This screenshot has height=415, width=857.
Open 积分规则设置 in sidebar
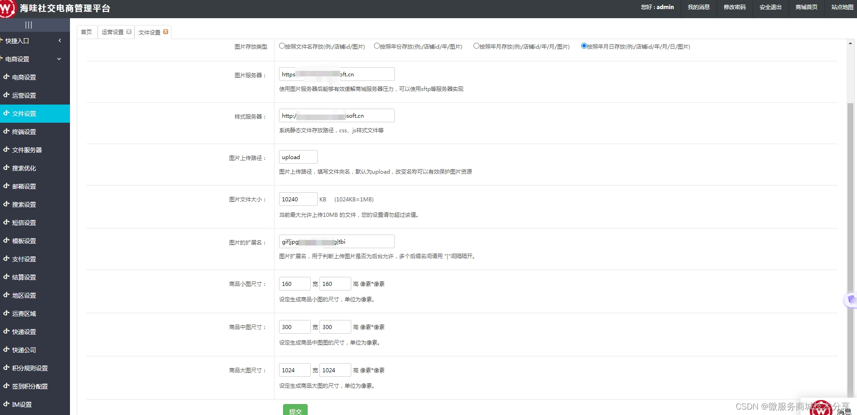click(35, 368)
